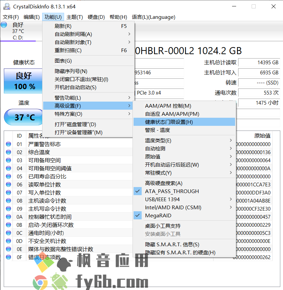Select AAM/APM 控制(M) entry
The image size is (283, 290).
point(184,106)
